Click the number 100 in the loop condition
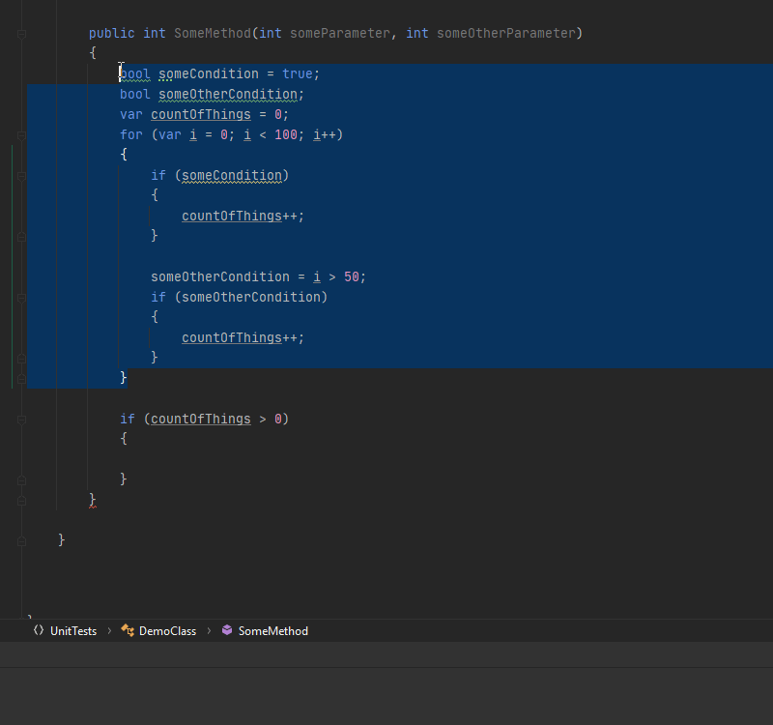The width and height of the screenshot is (773, 725). coord(286,134)
